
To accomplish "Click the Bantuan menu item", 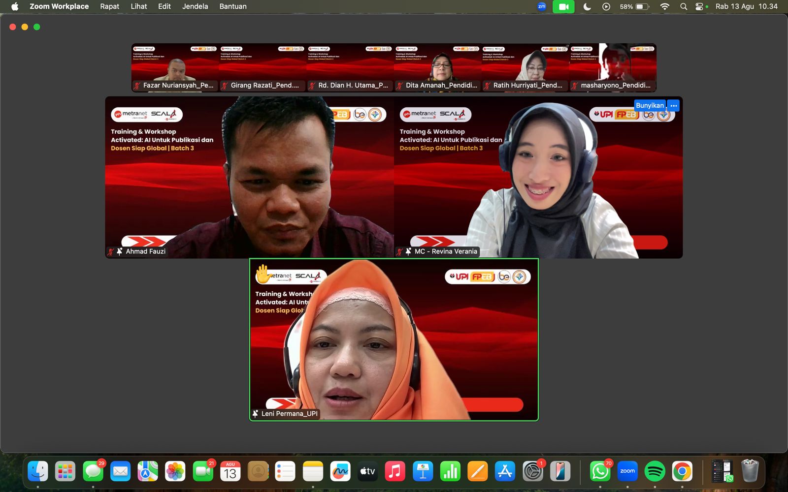I will tap(233, 6).
